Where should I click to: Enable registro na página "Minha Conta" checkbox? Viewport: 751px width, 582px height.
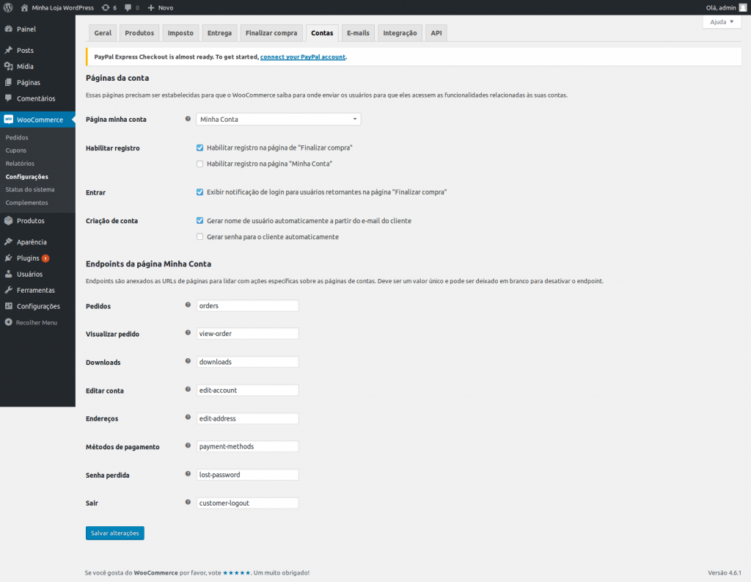pyautogui.click(x=199, y=163)
